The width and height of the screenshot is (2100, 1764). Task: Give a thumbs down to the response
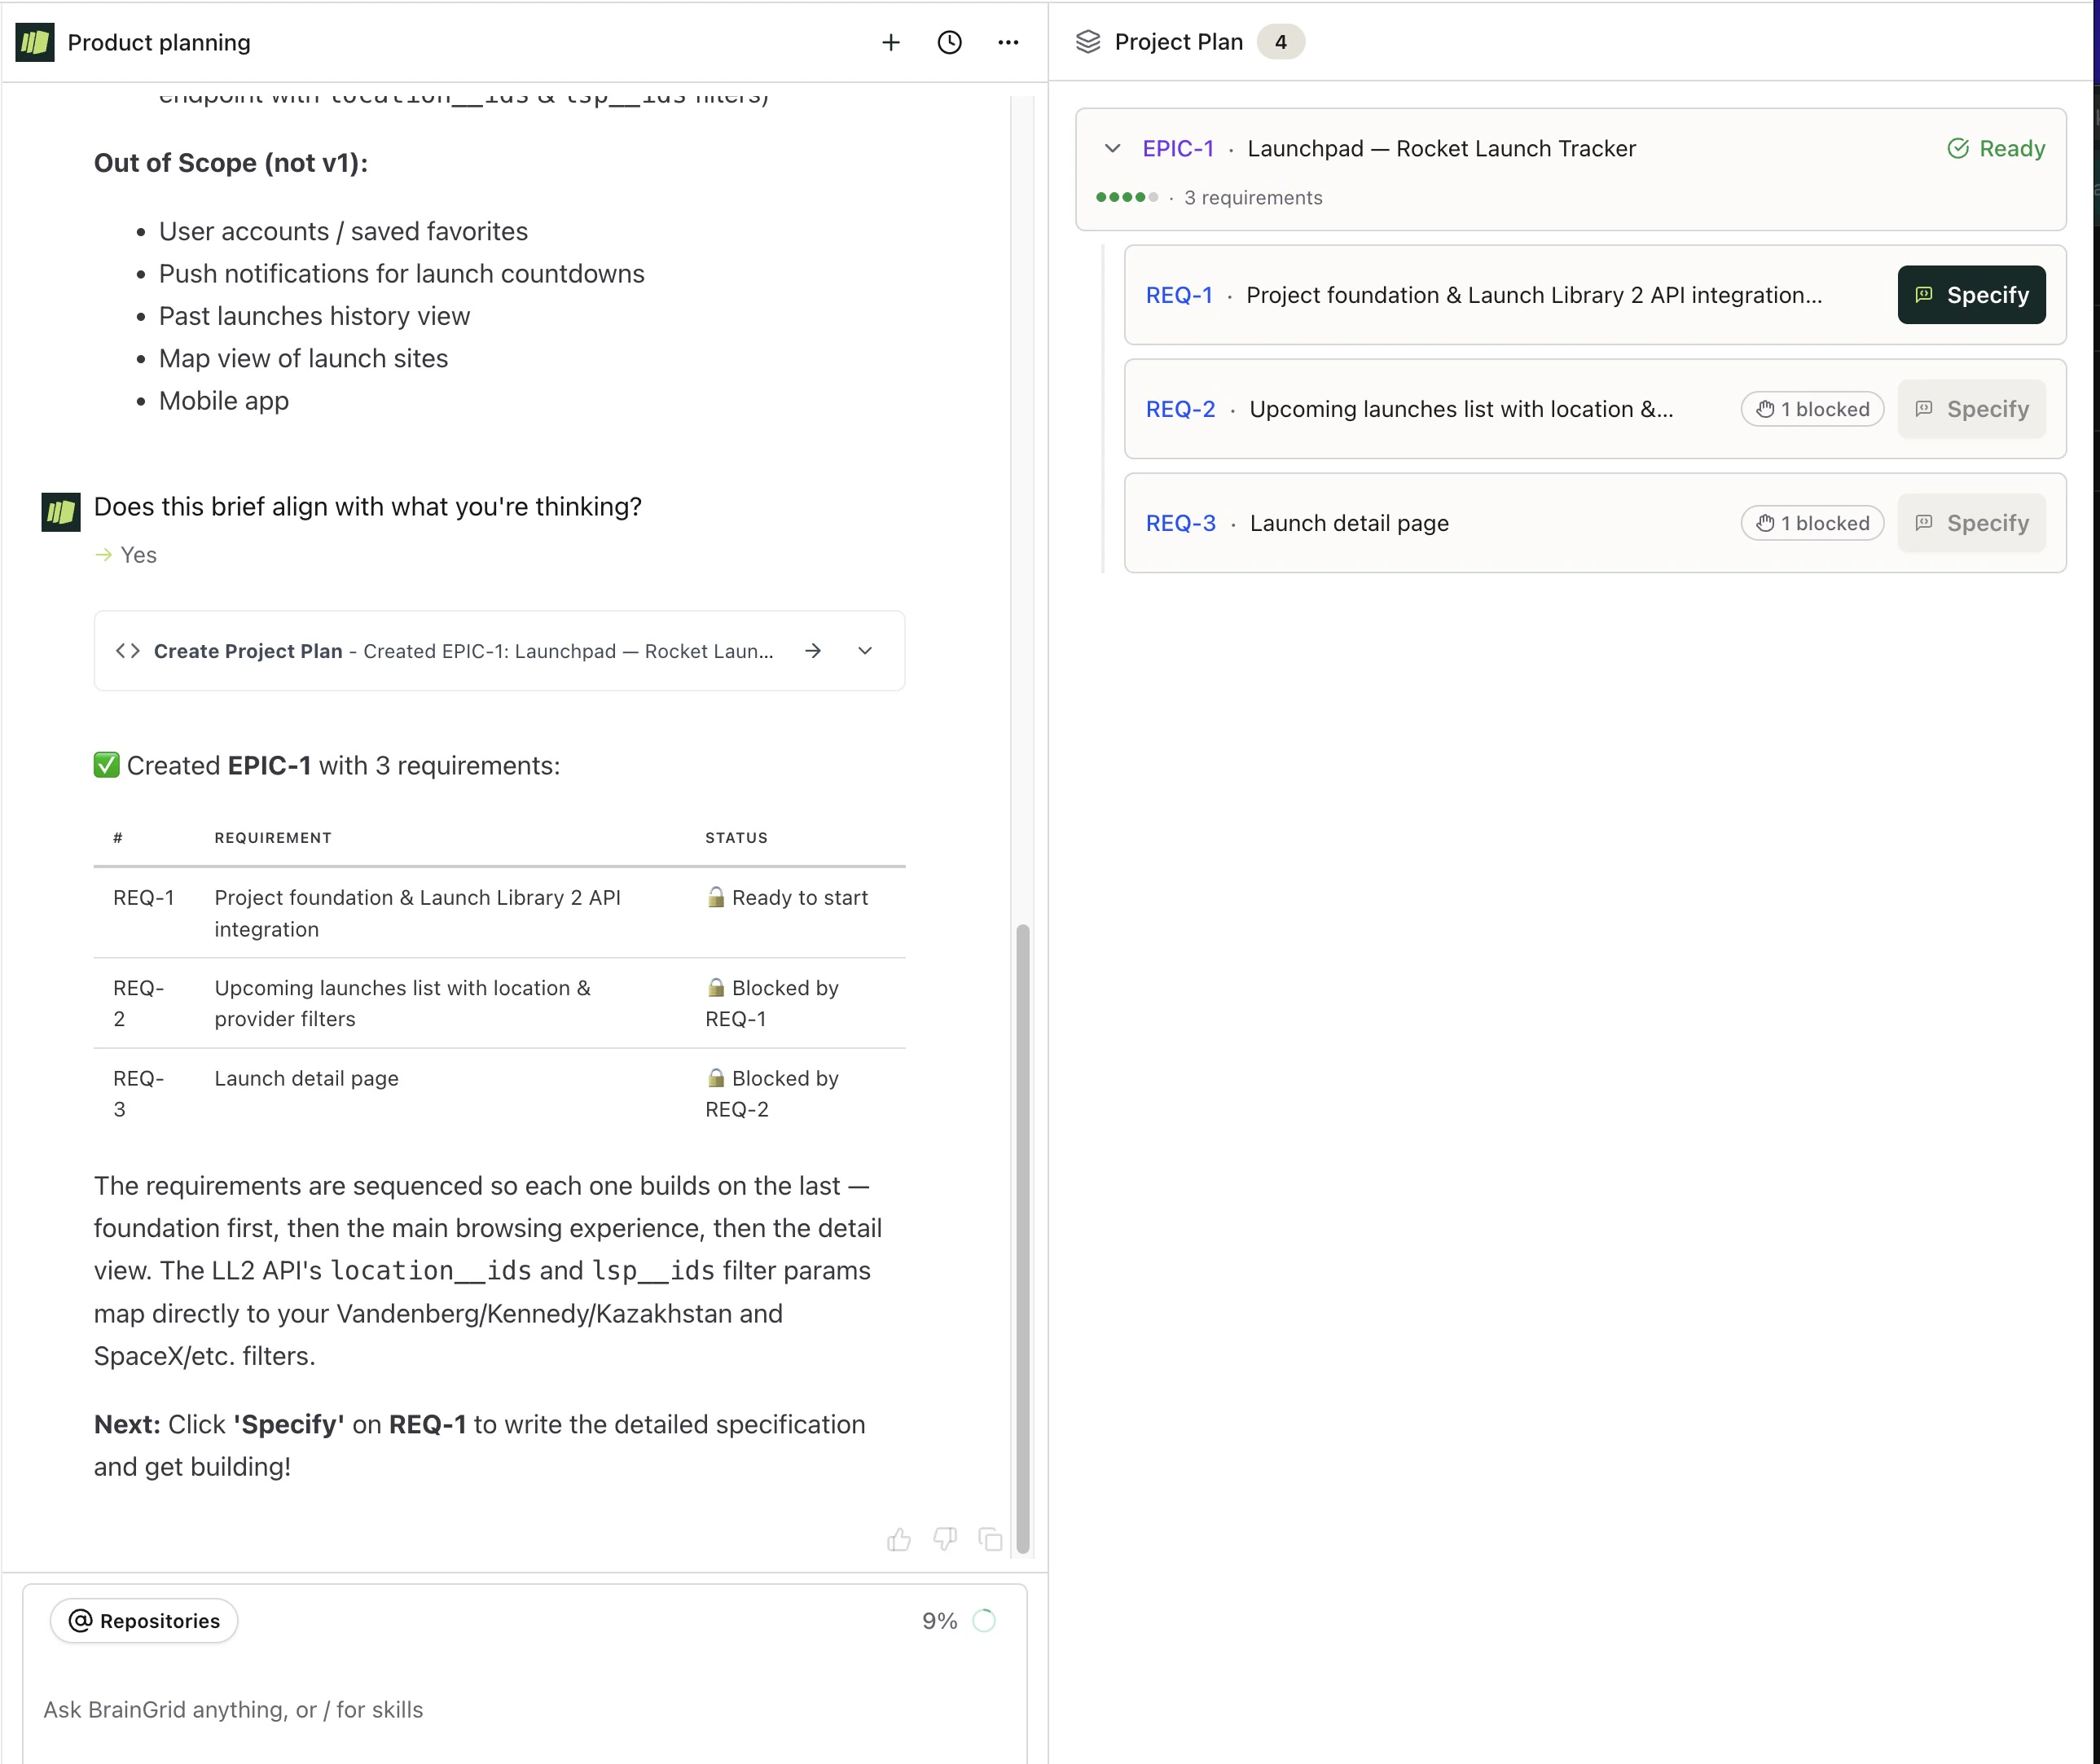pos(944,1540)
